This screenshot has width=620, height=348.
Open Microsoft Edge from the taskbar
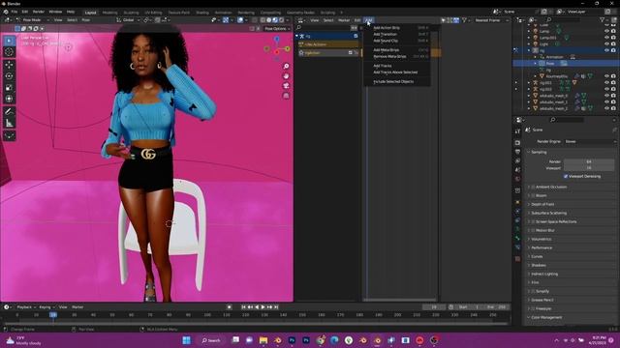pyautogui.click(x=334, y=340)
